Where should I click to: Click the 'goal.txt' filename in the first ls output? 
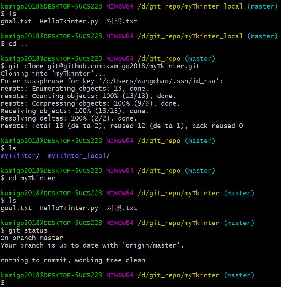coord(16,21)
